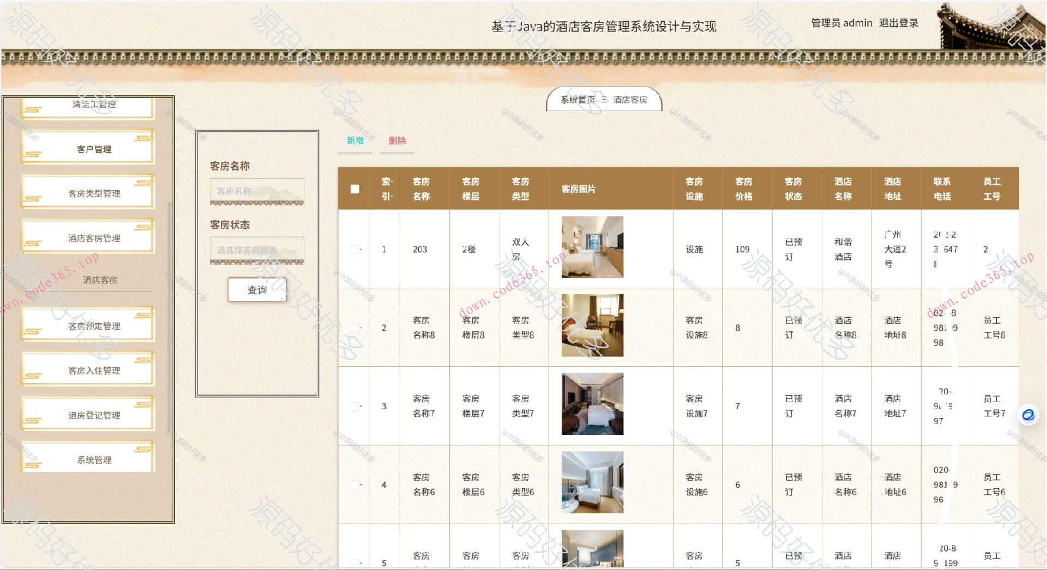Viewport: 1047px width, 570px height.
Task: View the room image in 客房名称8 row
Action: tap(592, 325)
